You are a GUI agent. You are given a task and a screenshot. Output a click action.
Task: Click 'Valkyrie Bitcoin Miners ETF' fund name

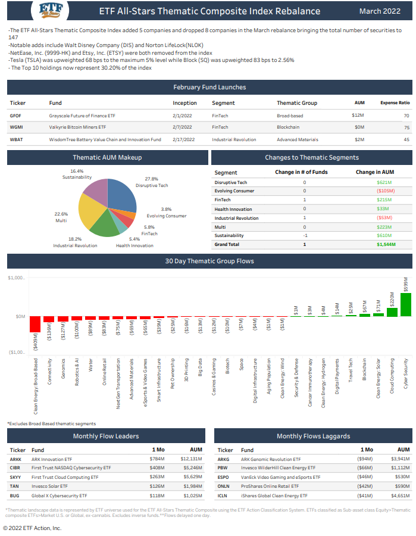point(77,127)
